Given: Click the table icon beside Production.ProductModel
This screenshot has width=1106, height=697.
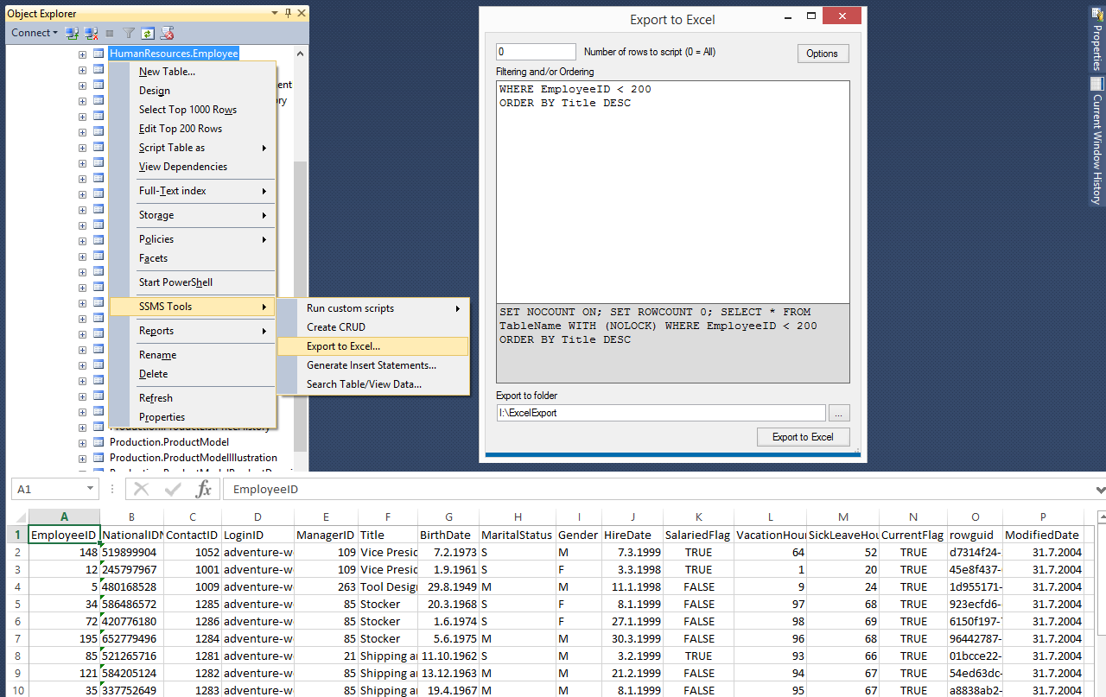Looking at the screenshot, I should click(99, 442).
